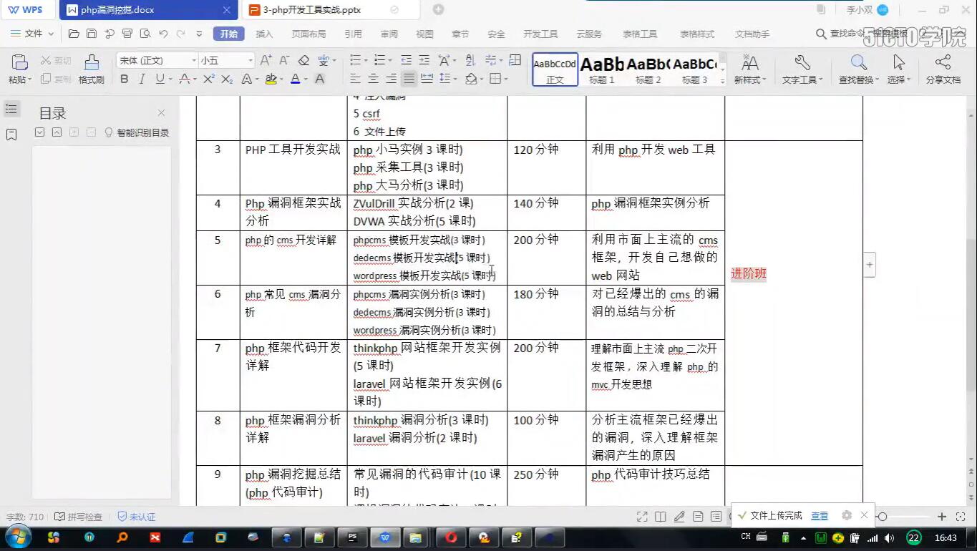Click the Open folder icon in quick access bar
The width and height of the screenshot is (977, 551).
pyautogui.click(x=74, y=34)
